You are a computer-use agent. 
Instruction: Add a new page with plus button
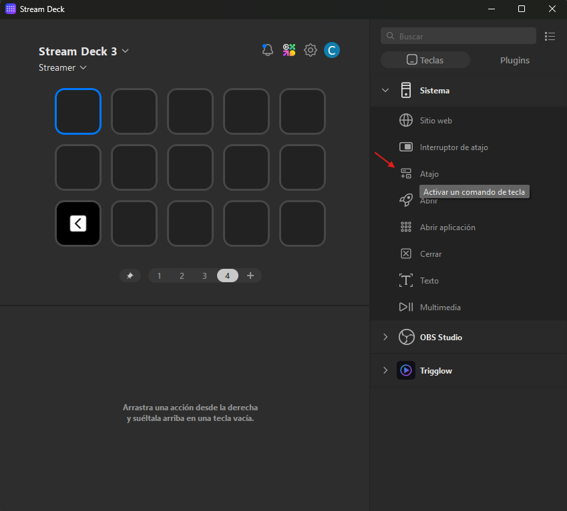pos(250,276)
